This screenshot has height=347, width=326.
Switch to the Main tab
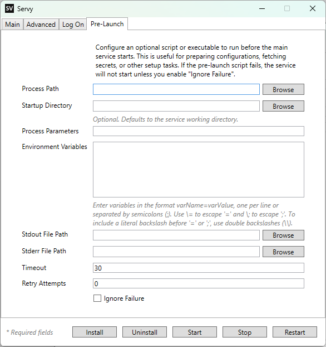point(12,25)
